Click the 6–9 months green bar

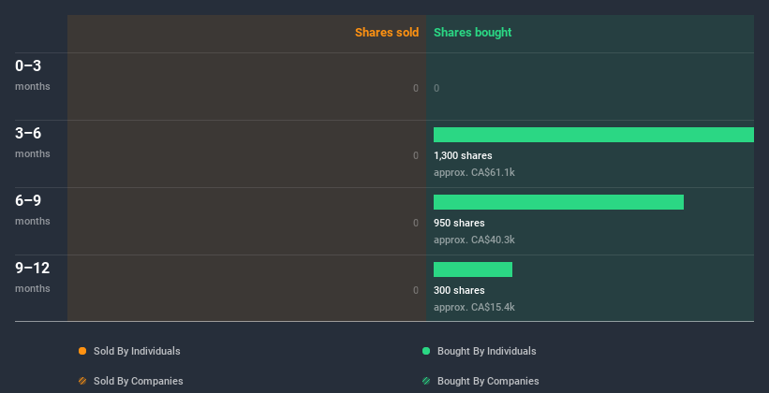coord(558,202)
